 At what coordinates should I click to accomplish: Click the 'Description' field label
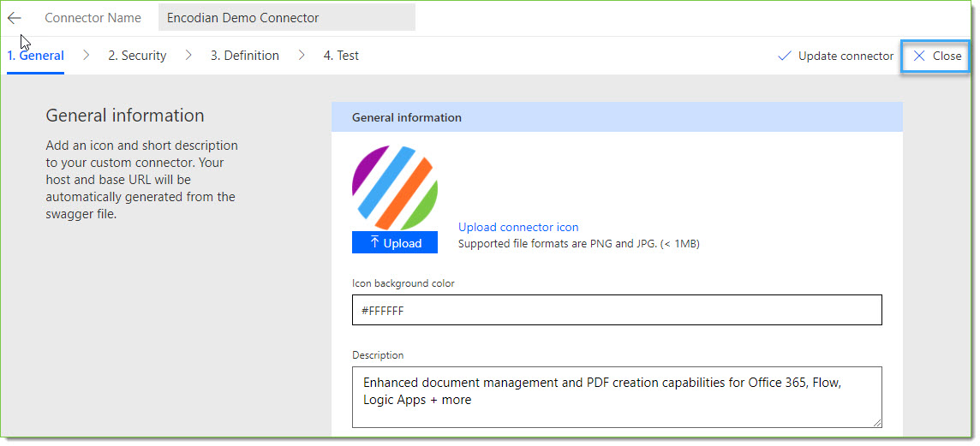pos(378,354)
